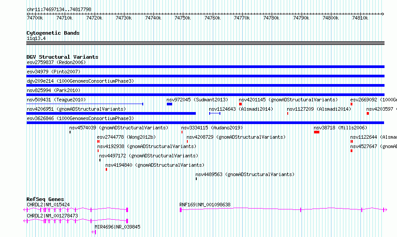Select the 74800k ruler position
Image resolution: width=397 pixels, height=237 pixels.
click(x=331, y=18)
